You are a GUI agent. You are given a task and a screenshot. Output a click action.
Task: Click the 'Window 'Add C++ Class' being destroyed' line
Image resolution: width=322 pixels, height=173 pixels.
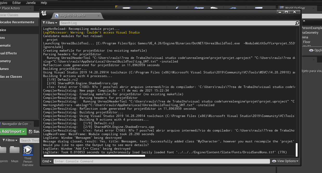[x=87, y=149]
